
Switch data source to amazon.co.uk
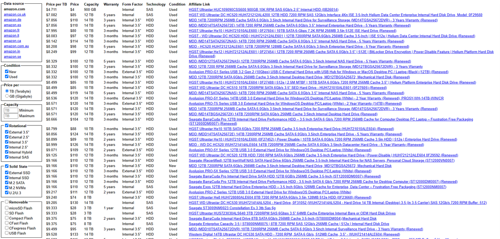[x=15, y=14]
